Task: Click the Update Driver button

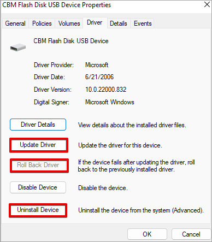Action: click(38, 145)
